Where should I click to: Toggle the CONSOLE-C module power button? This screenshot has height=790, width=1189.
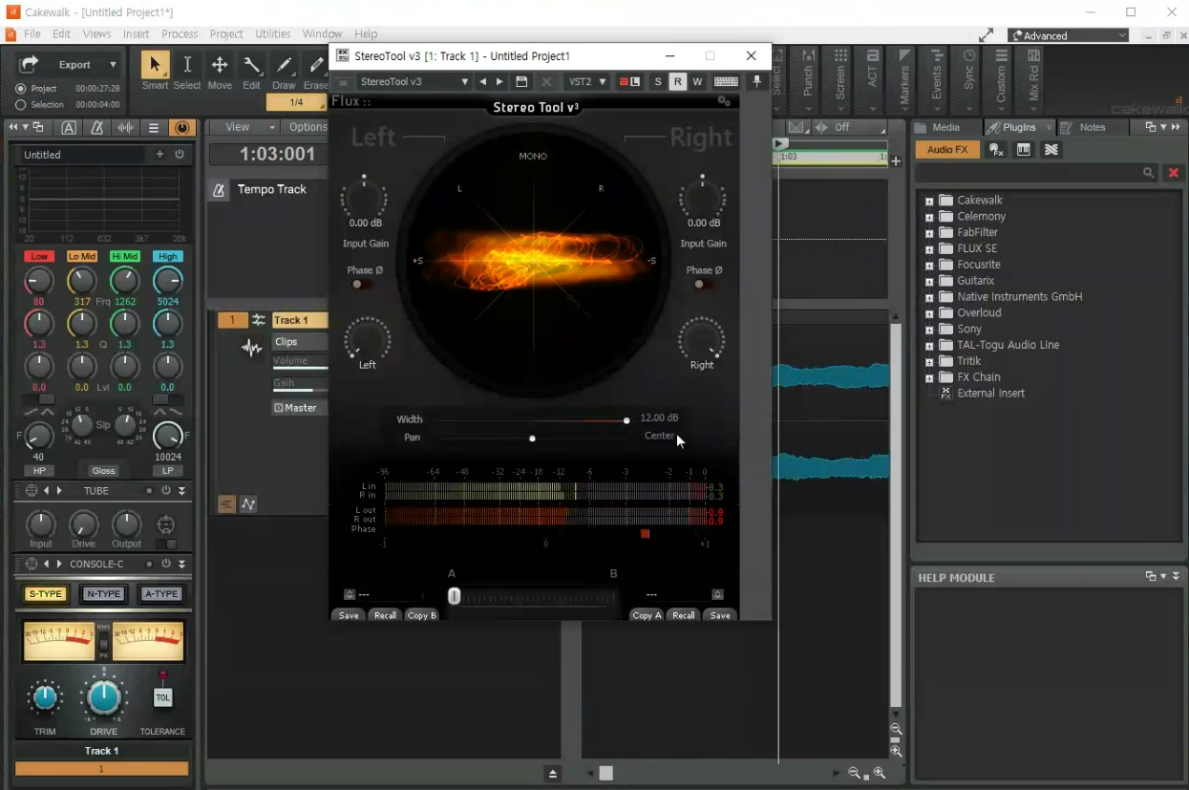point(166,565)
